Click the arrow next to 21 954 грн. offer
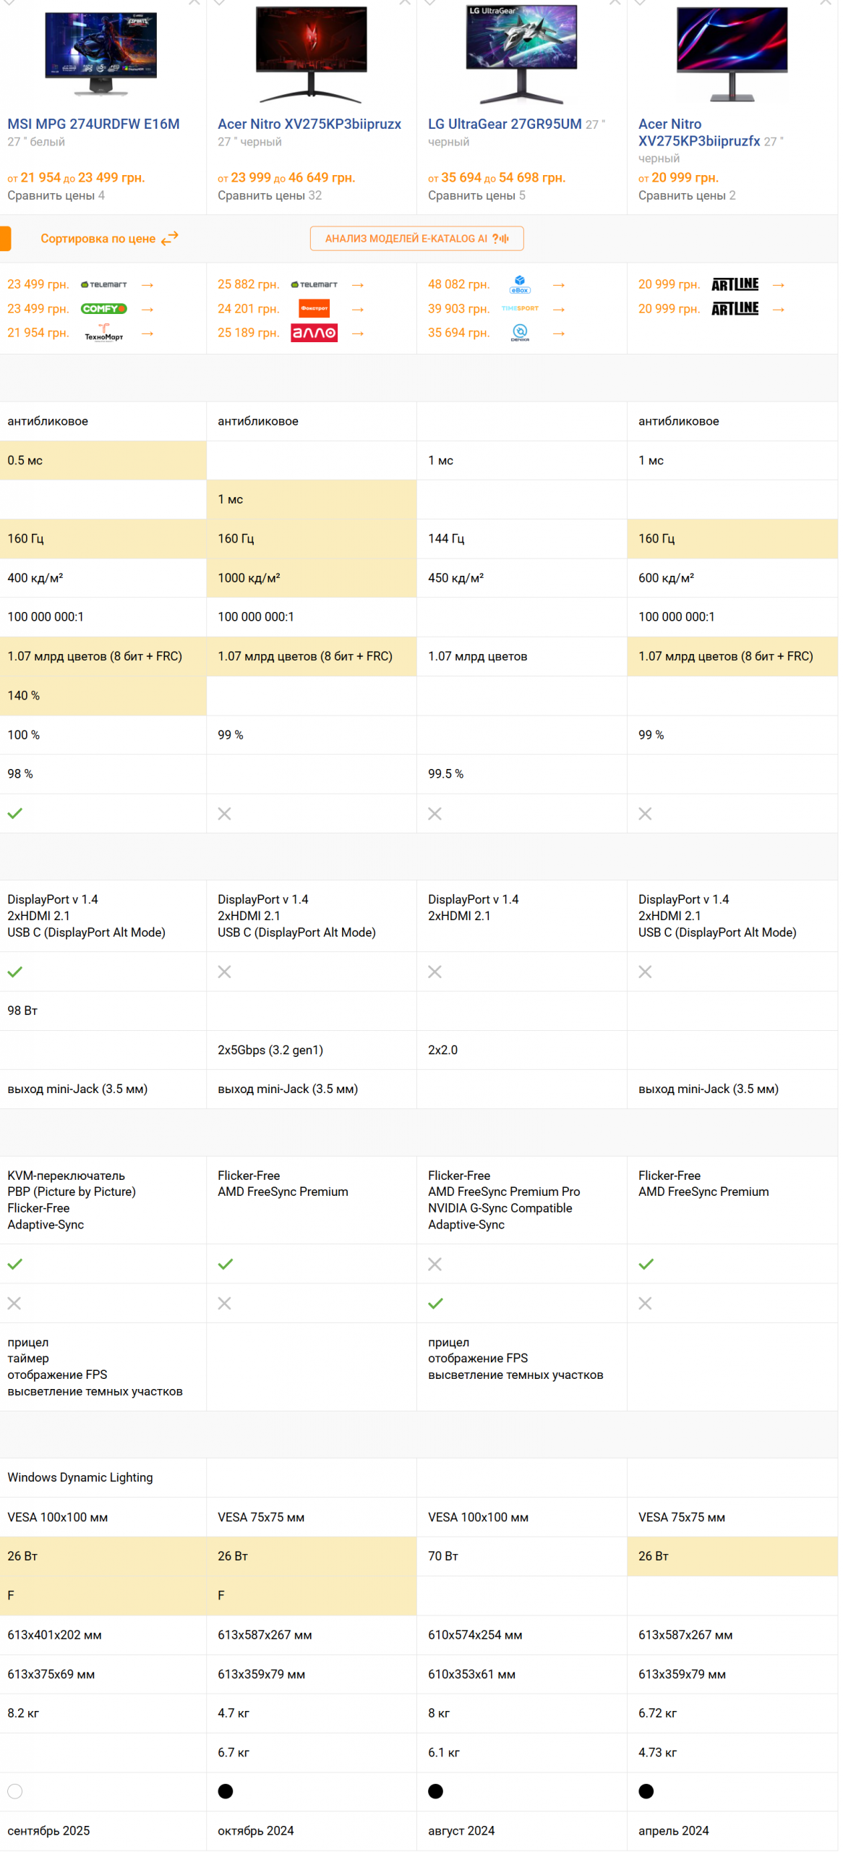 [x=147, y=334]
